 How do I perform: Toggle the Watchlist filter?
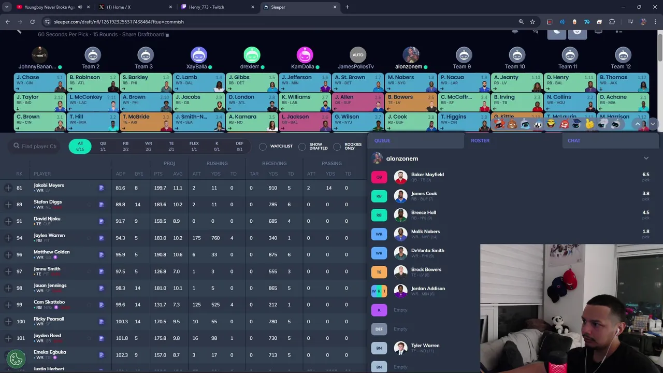[263, 147]
